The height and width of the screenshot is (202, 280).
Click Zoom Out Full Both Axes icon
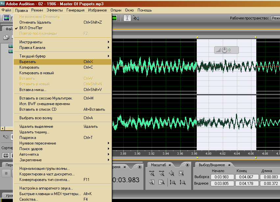point(171,173)
